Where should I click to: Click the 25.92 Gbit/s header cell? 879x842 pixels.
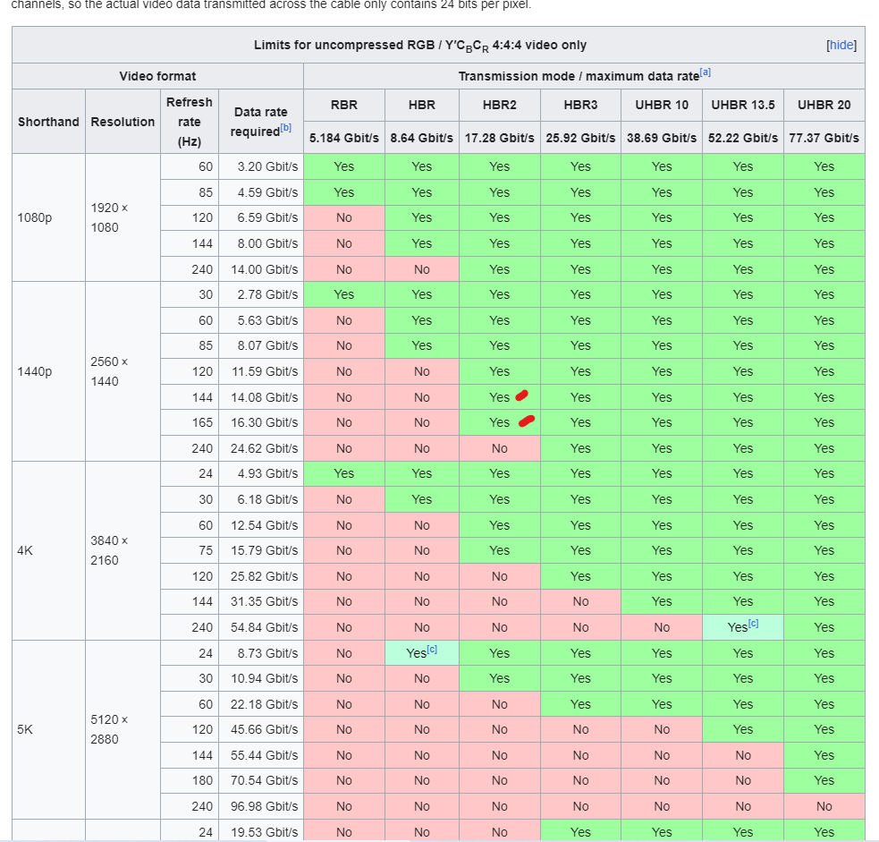[x=580, y=138]
